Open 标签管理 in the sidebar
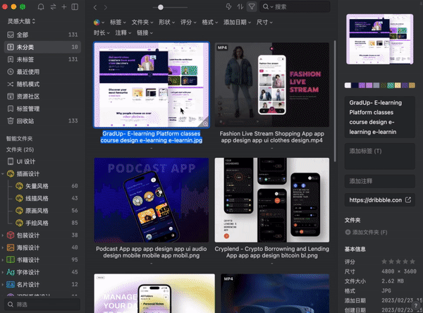The image size is (423, 313). point(42,109)
